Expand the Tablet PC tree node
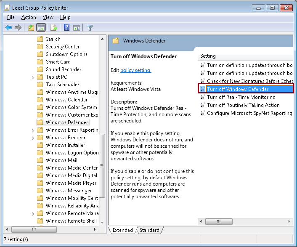Viewport: 297px width, 247px height. click(33, 77)
